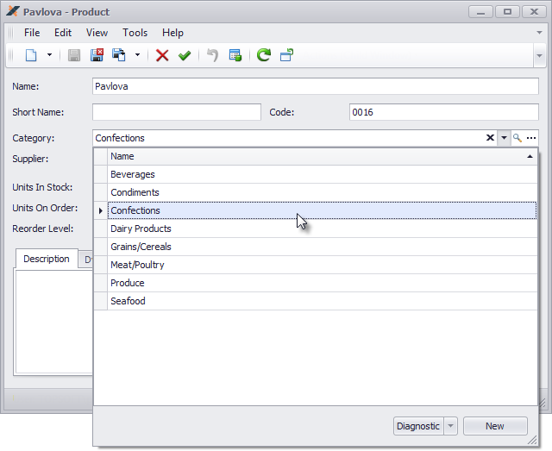Collapse the Category dropdown arrow
552x451 pixels.
504,138
